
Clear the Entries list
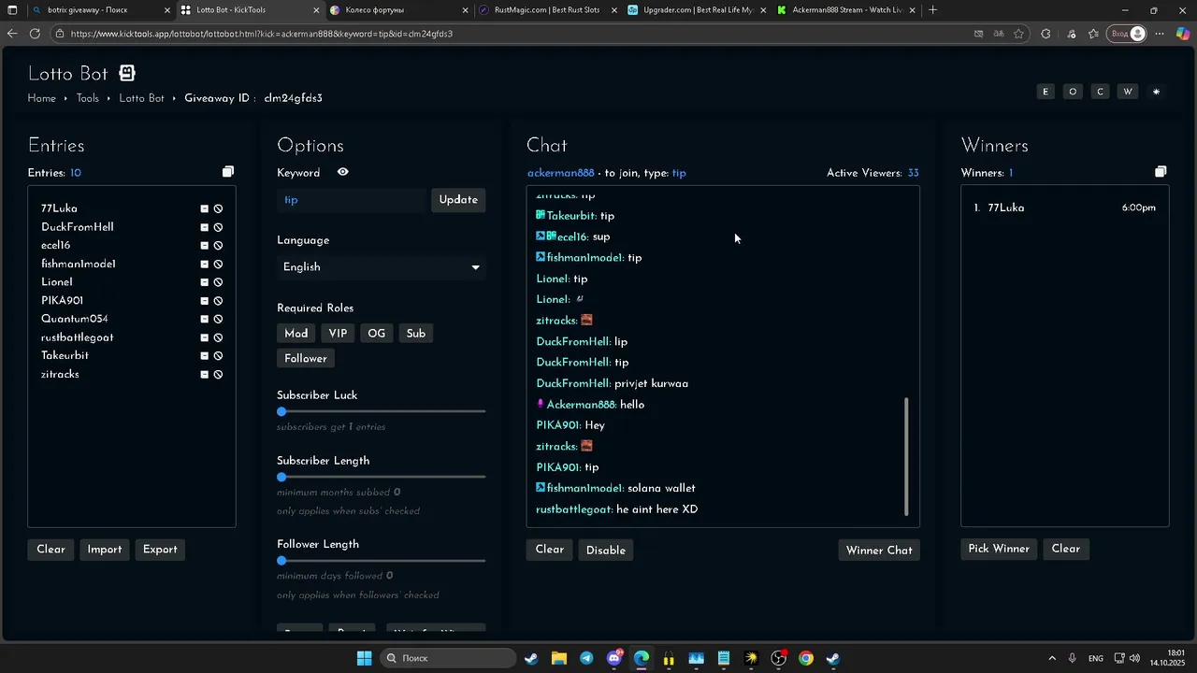click(x=50, y=550)
